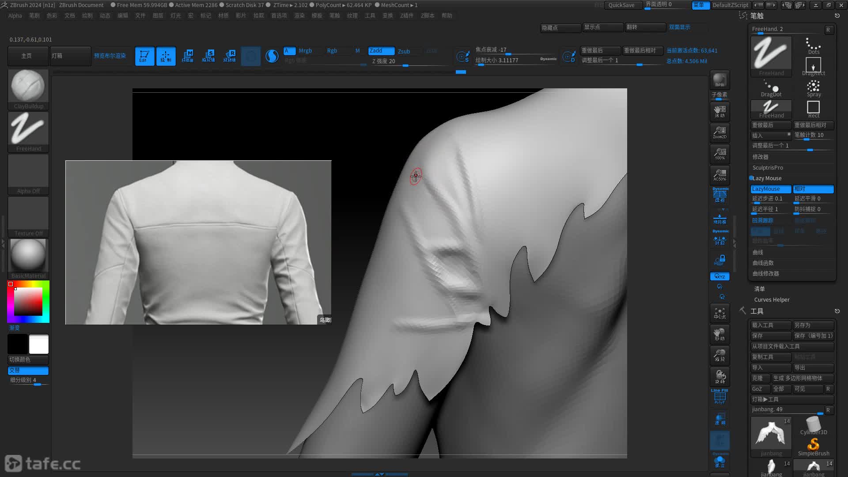
Task: Click the GoZ button
Action: 760,389
